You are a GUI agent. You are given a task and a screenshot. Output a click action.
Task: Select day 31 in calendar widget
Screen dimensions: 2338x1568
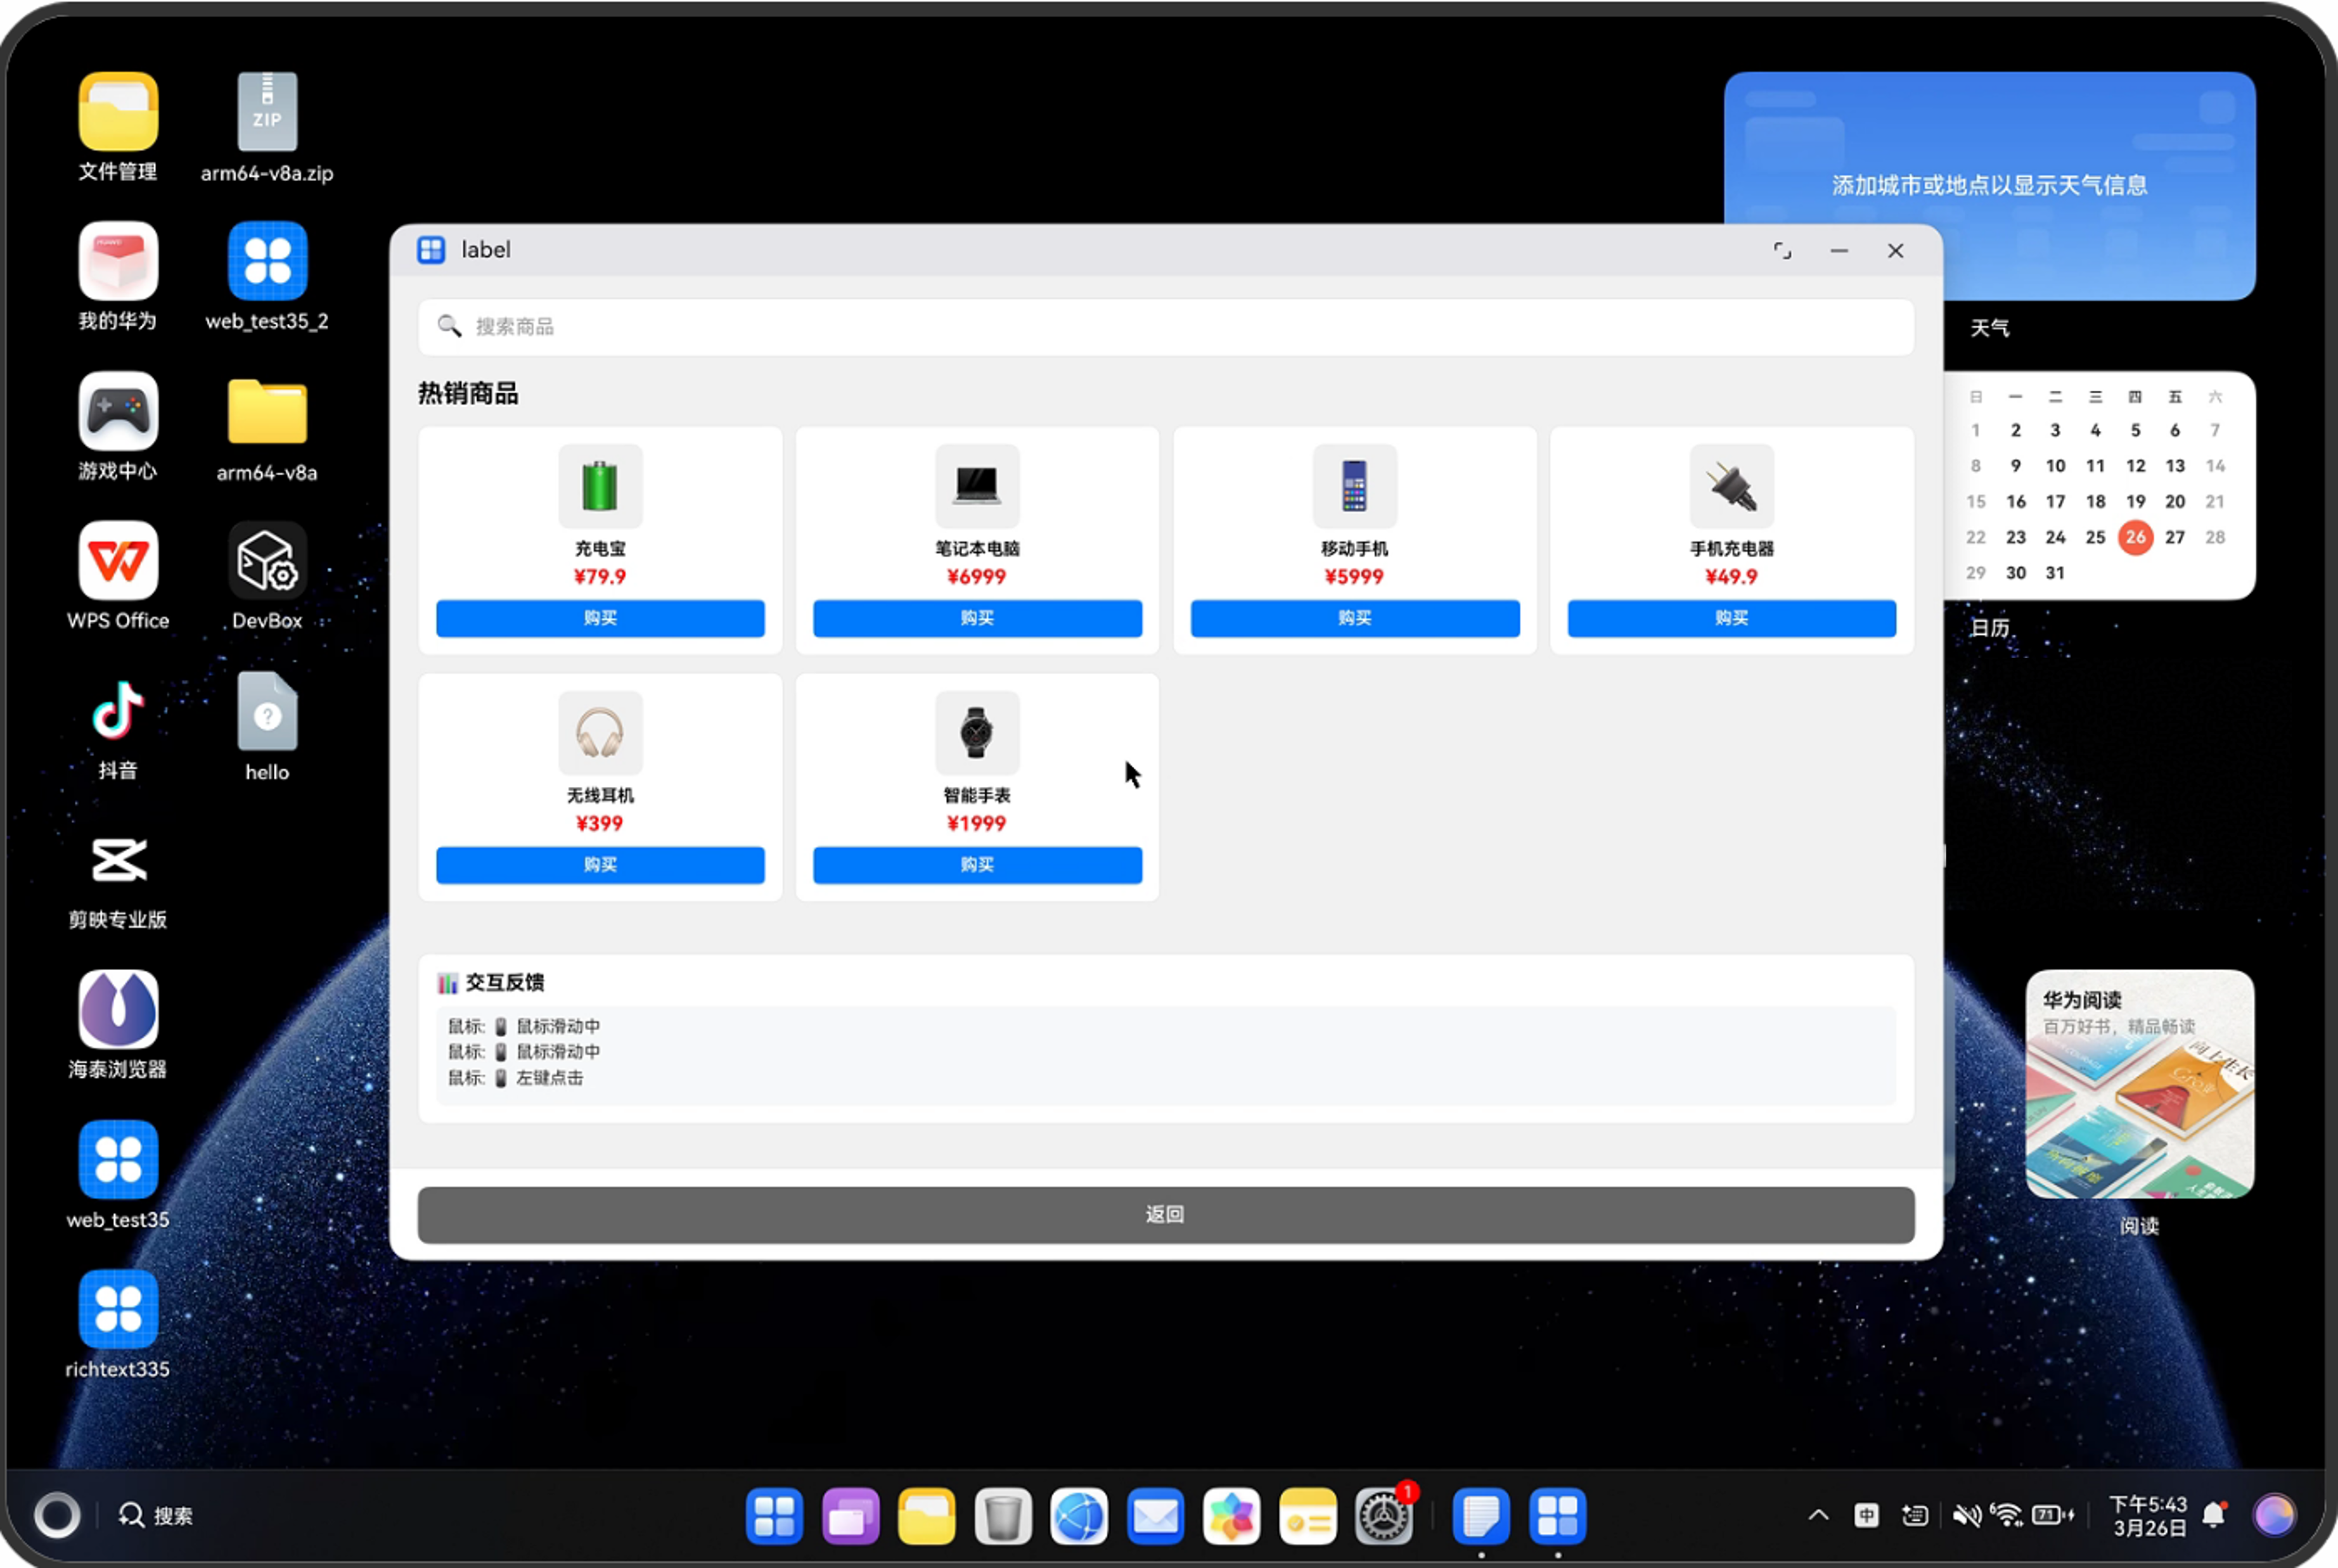(2055, 573)
